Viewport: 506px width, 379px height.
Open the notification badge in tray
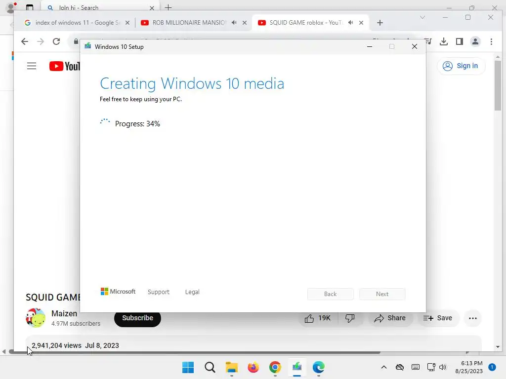[x=492, y=367]
